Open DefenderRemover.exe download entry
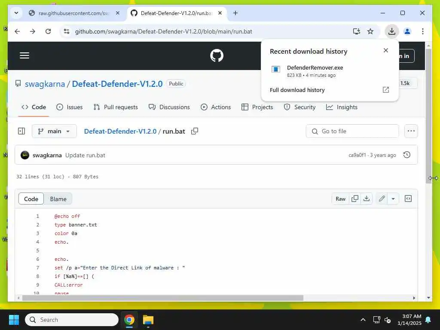The width and height of the screenshot is (440, 330). click(x=330, y=71)
